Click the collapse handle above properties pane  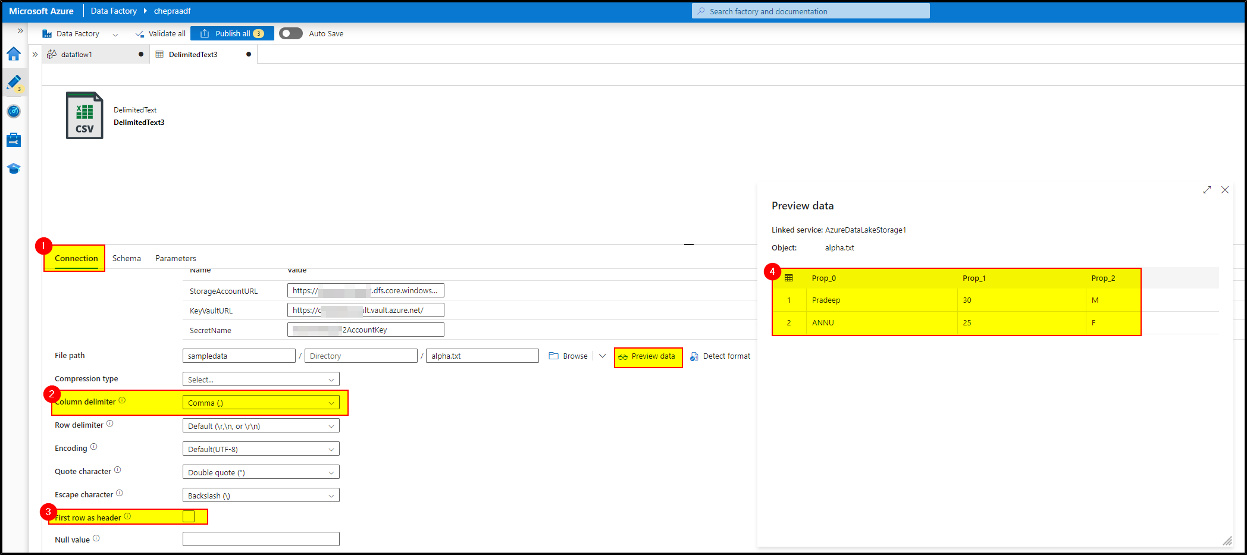point(689,244)
